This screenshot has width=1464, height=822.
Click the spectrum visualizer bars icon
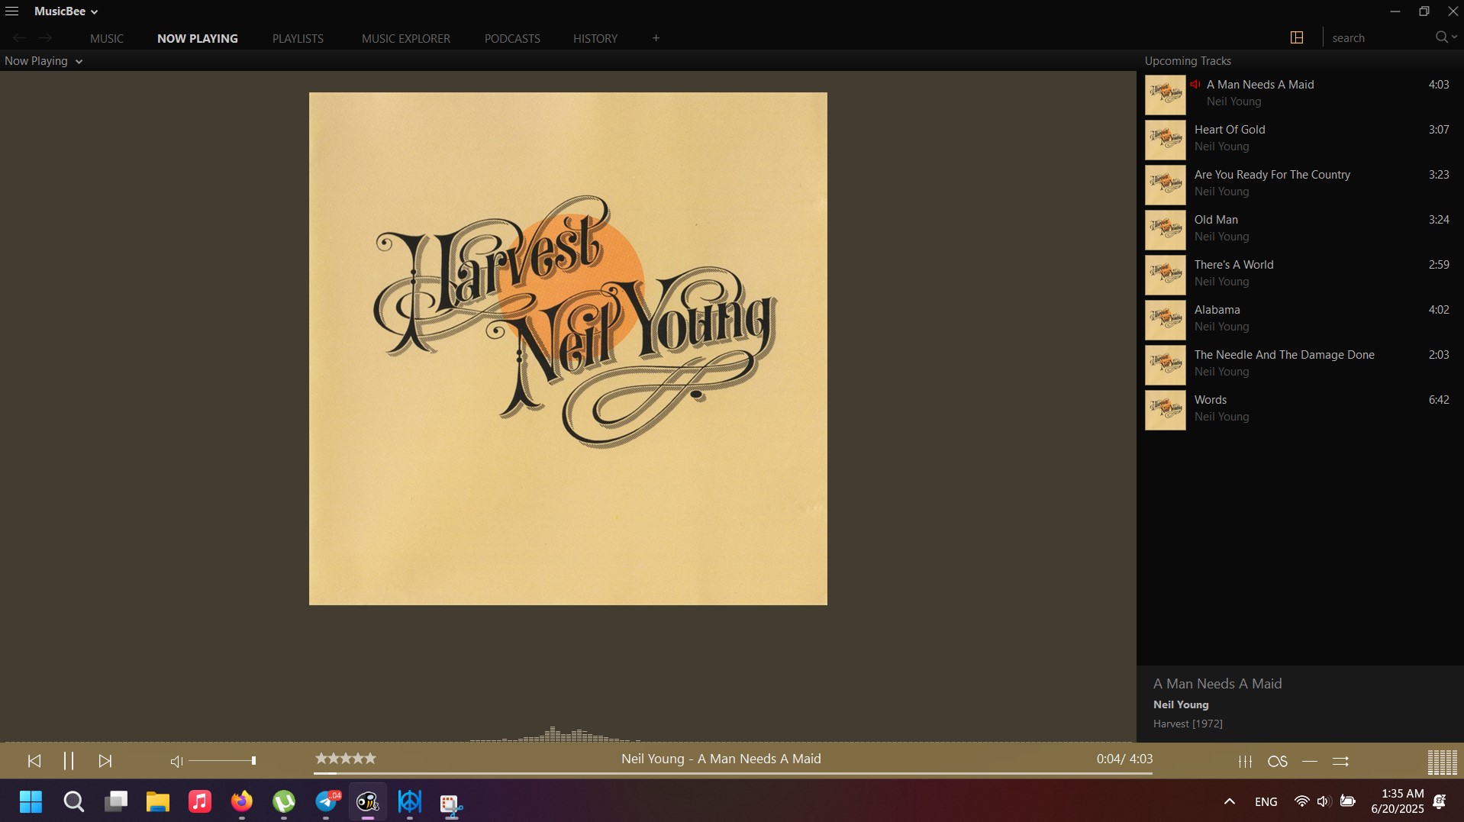(1442, 762)
